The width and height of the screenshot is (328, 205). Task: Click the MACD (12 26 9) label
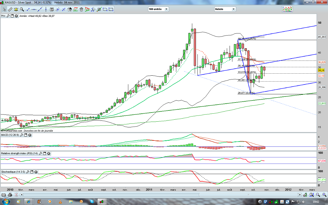tap(10, 135)
